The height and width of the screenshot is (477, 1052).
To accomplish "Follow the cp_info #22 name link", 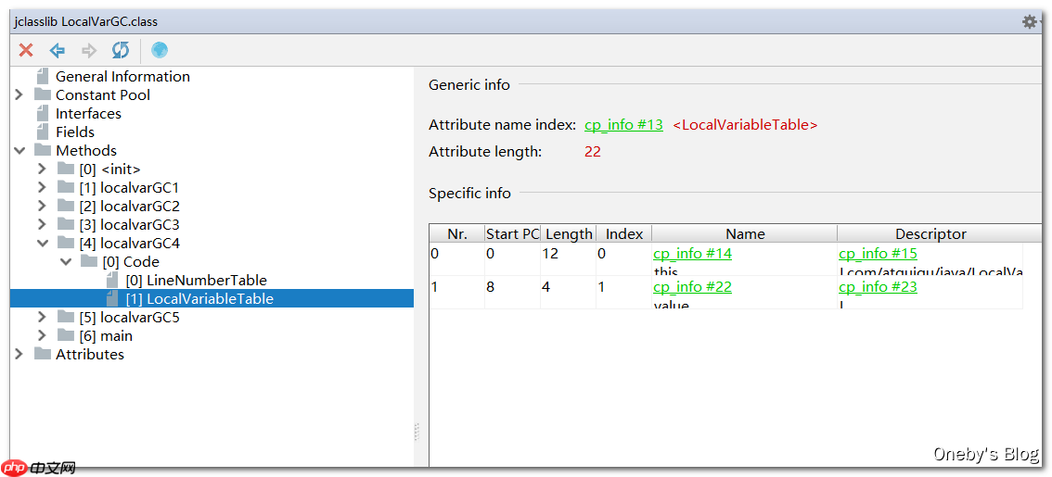I will pyautogui.click(x=692, y=287).
